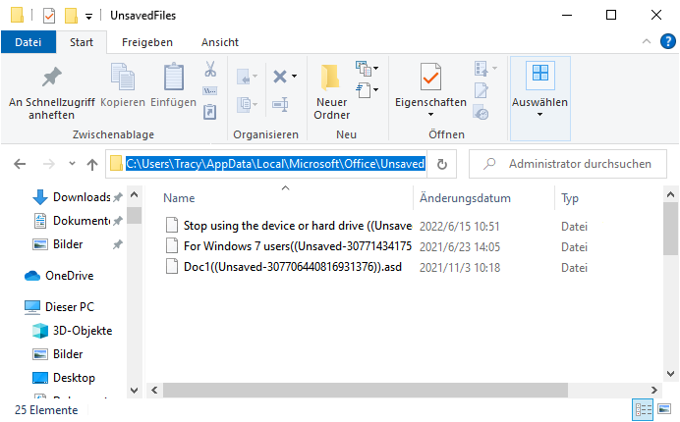The width and height of the screenshot is (680, 422).
Task: Switch to details list view
Action: click(644, 408)
